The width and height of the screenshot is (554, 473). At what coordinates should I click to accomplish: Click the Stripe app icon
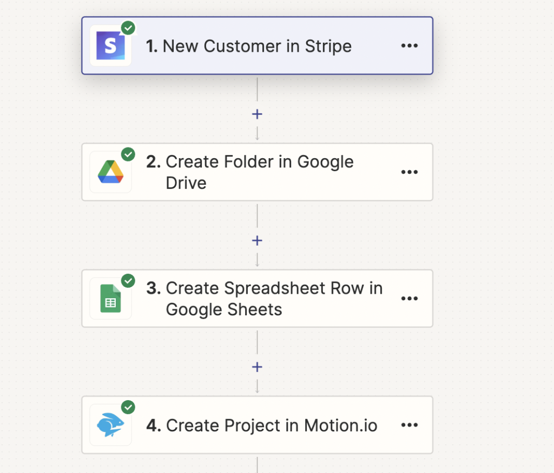[111, 46]
